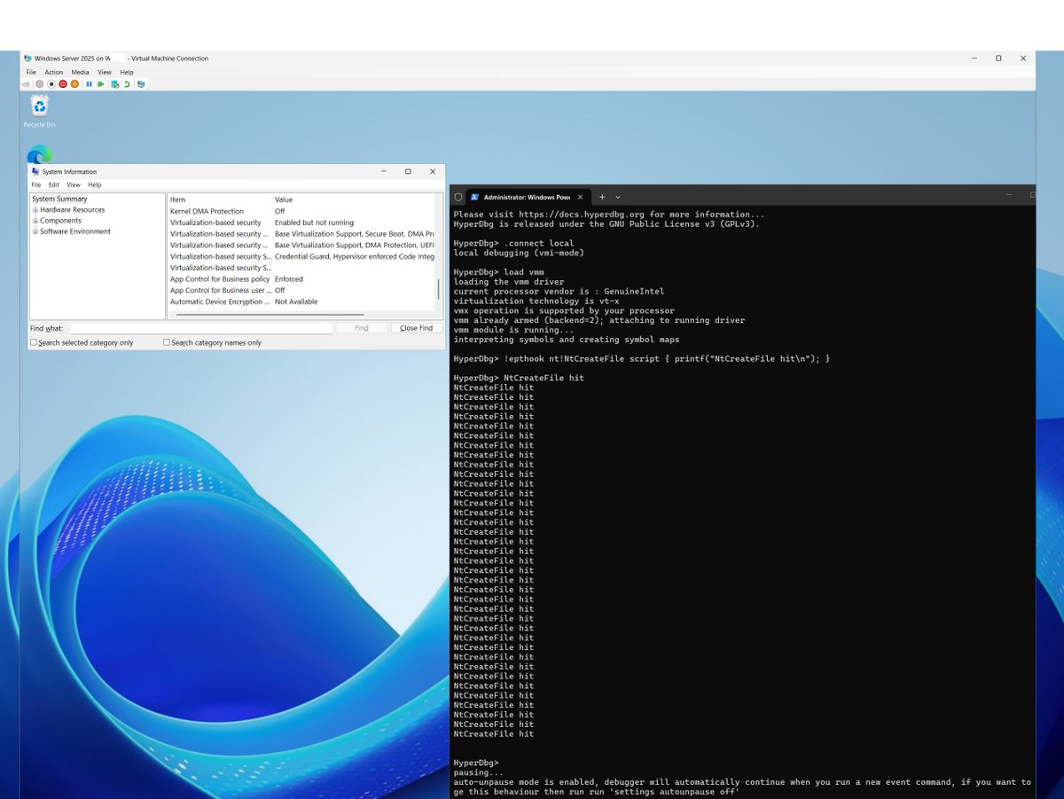Image resolution: width=1064 pixels, height=799 pixels.
Task: Minimize the System Information window
Action: [383, 171]
